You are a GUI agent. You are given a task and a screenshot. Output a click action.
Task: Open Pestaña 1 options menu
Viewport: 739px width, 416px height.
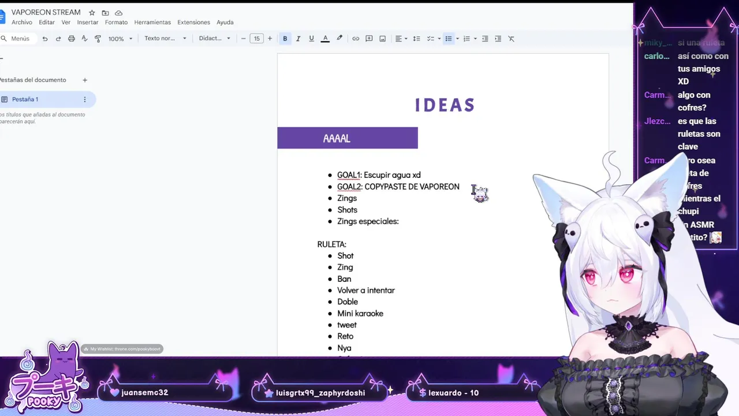coord(84,99)
